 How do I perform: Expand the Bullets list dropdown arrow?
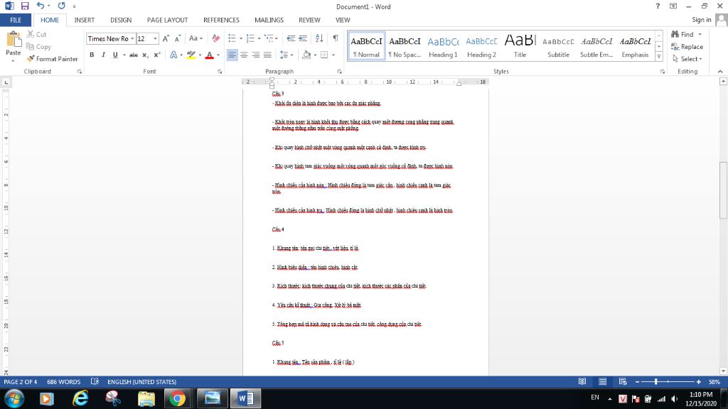point(241,38)
